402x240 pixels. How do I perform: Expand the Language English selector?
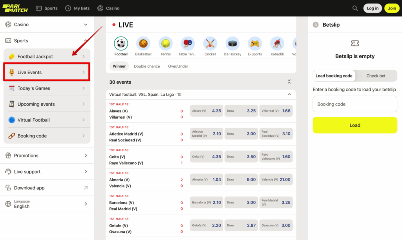pyautogui.click(x=47, y=204)
